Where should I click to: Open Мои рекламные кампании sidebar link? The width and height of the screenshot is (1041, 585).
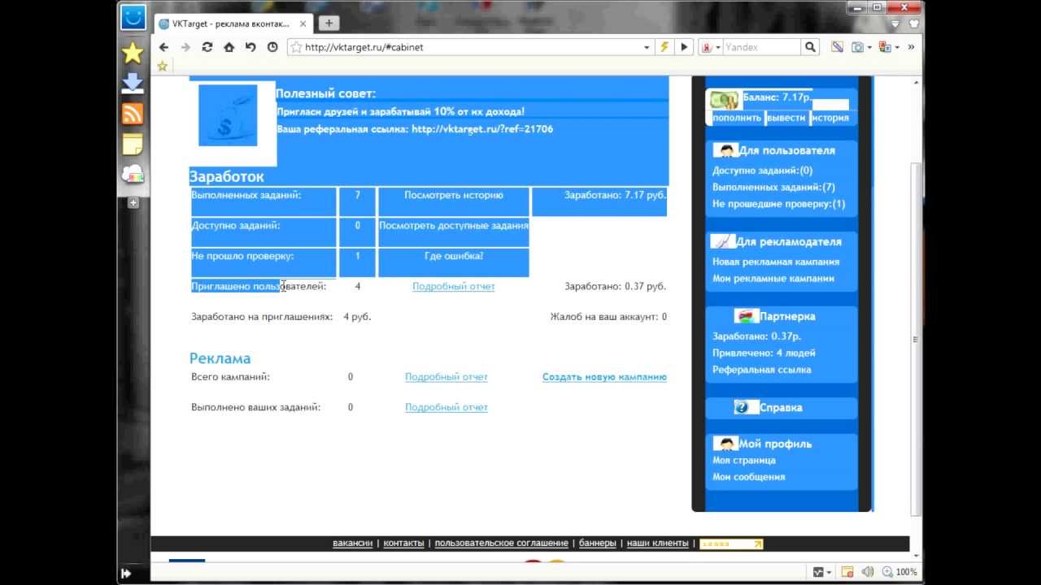pyautogui.click(x=773, y=278)
